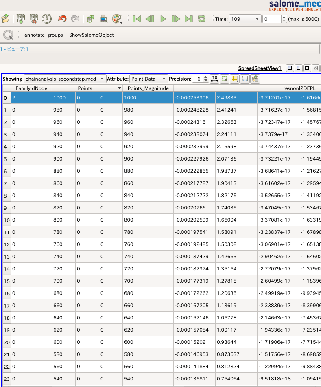Click the SpreadSheetView1 title label
321x387 pixels.
click(260, 68)
